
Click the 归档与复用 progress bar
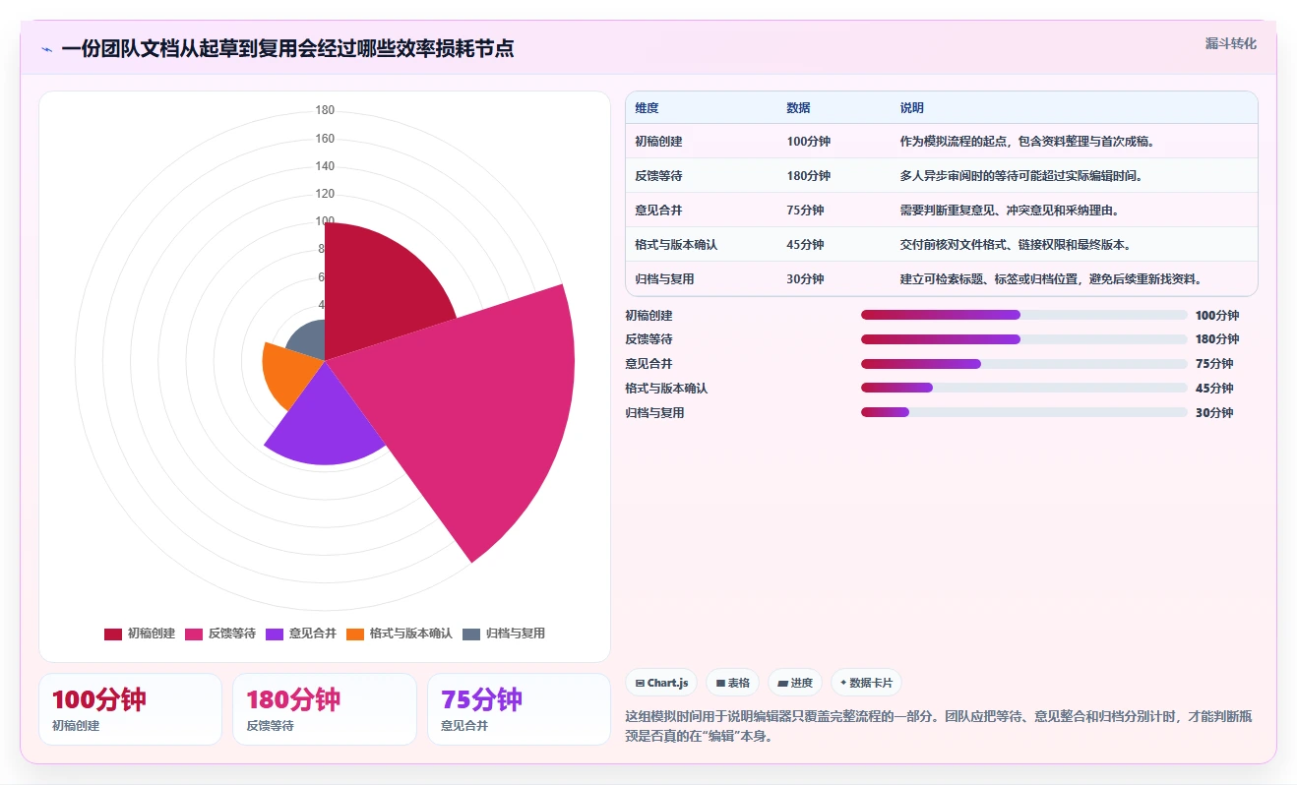click(1023, 413)
